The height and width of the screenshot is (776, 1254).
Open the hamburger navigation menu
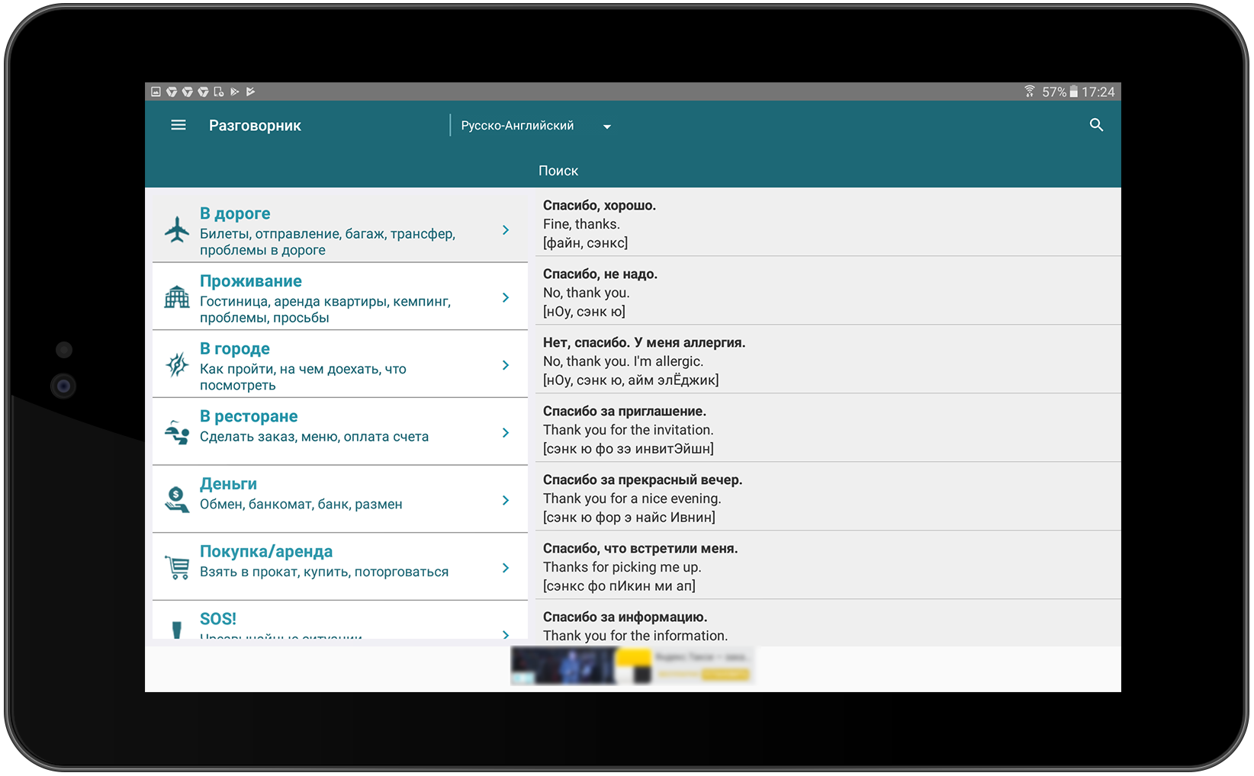pyautogui.click(x=178, y=125)
